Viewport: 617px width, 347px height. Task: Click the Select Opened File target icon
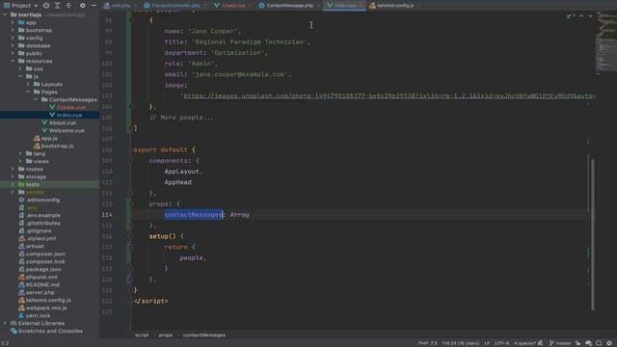click(x=46, y=6)
